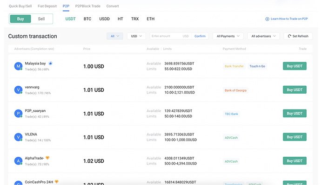The width and height of the screenshot is (322, 185).
Task: Open the Fiat Deposit tab
Action: point(47,6)
